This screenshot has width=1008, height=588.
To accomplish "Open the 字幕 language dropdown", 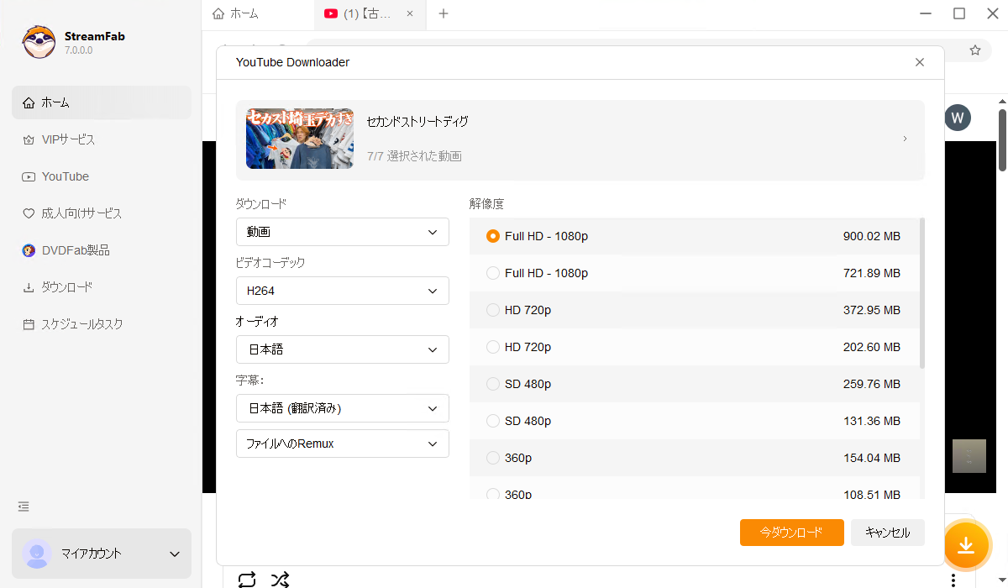I will pyautogui.click(x=342, y=408).
